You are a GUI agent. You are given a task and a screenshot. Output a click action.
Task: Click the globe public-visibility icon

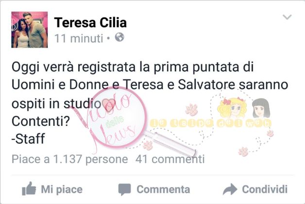pyautogui.click(x=119, y=37)
